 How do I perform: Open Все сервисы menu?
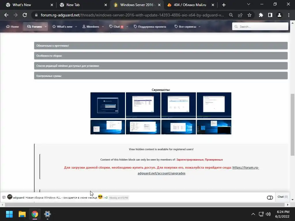point(185,26)
